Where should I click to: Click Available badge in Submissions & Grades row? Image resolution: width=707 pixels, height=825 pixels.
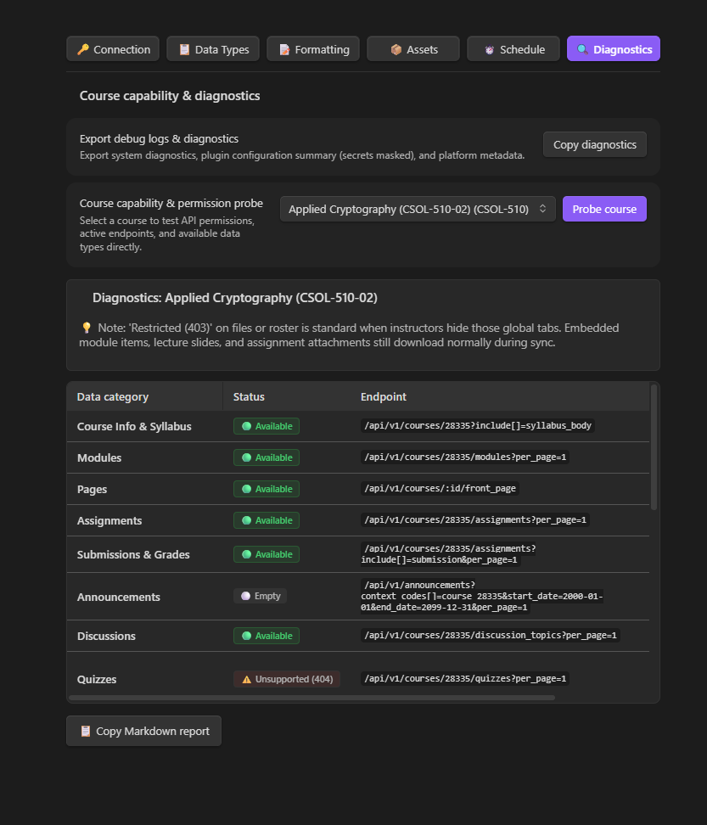(x=267, y=554)
